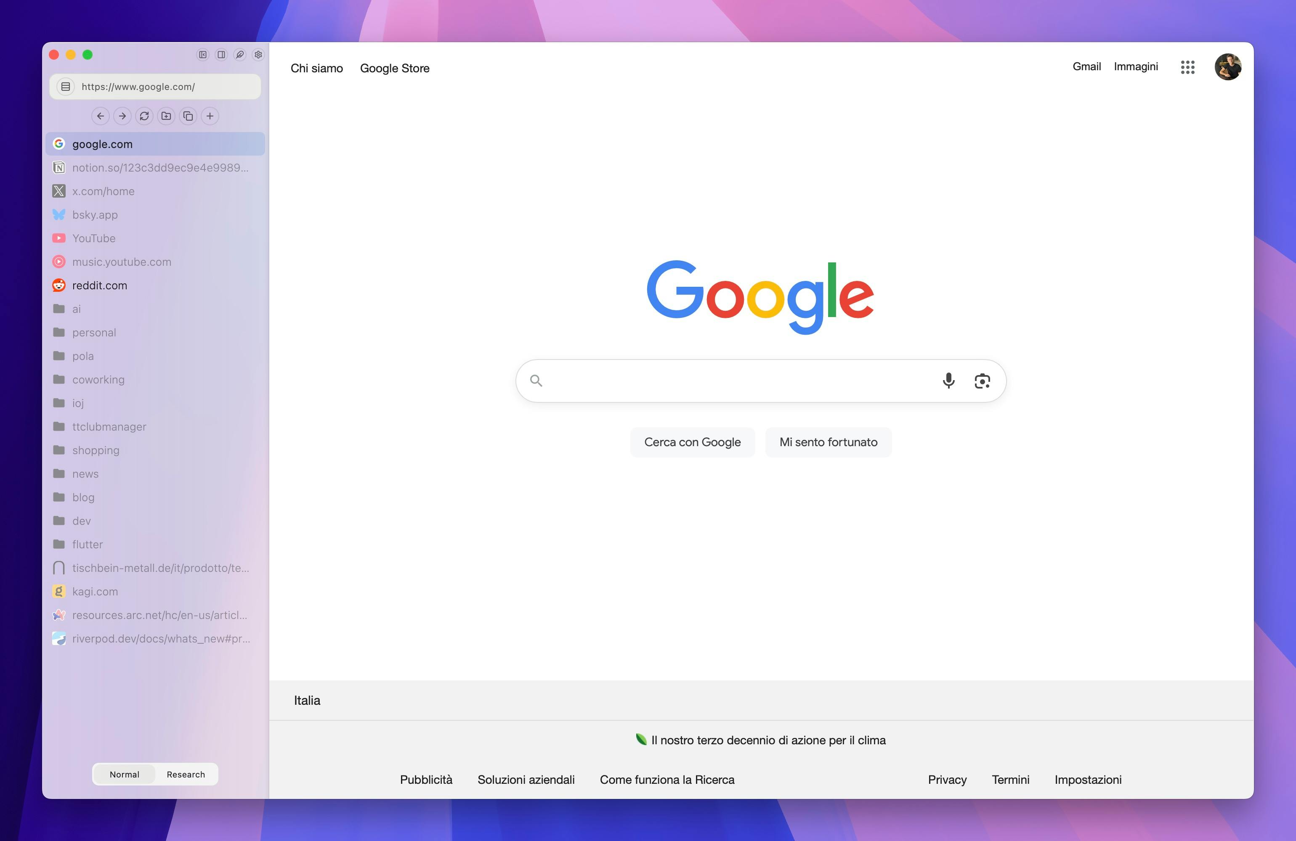Go back with the left arrow button
The image size is (1296, 841).
pyautogui.click(x=100, y=116)
